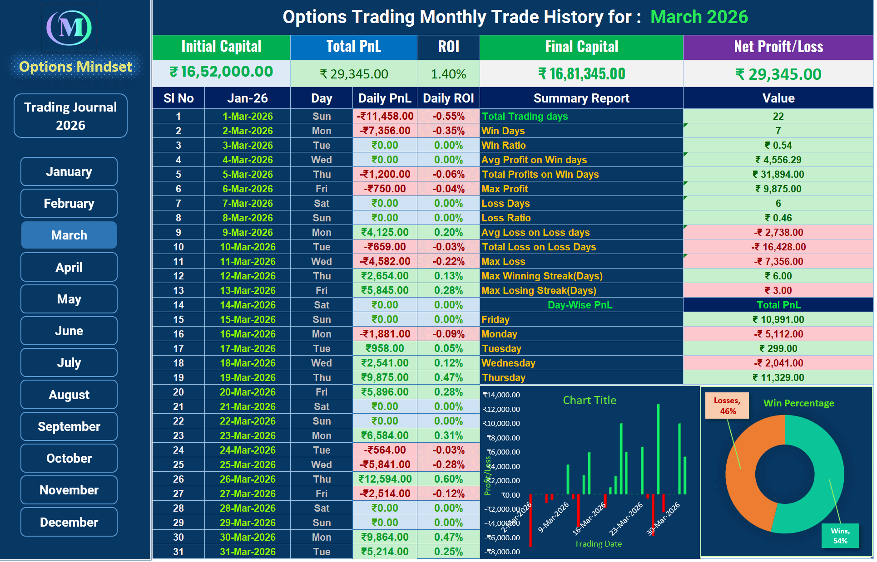The width and height of the screenshot is (877, 562).
Task: View the November month sheet
Action: click(69, 490)
